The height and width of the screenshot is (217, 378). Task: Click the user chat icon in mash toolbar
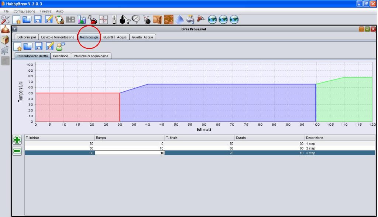coord(61,46)
